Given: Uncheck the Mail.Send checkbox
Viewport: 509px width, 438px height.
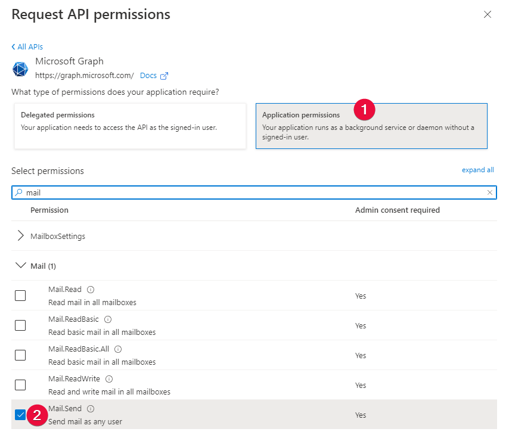Looking at the screenshot, I should point(20,415).
